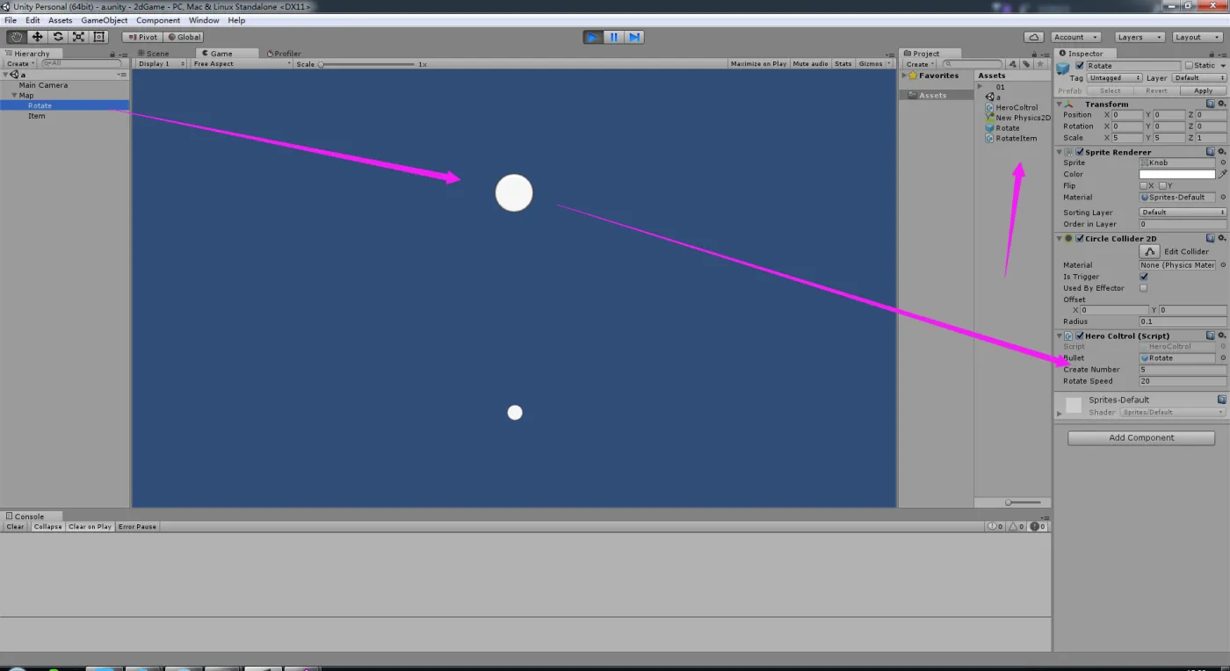
Task: Open Sprite object picker circle next to Knob
Action: click(x=1223, y=162)
